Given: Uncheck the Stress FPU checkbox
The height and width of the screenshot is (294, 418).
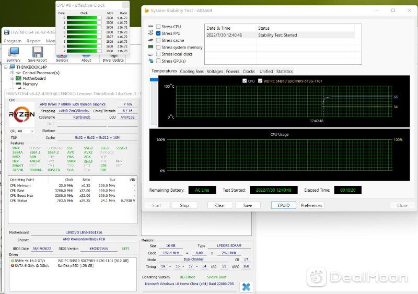Looking at the screenshot, I should click(158, 33).
